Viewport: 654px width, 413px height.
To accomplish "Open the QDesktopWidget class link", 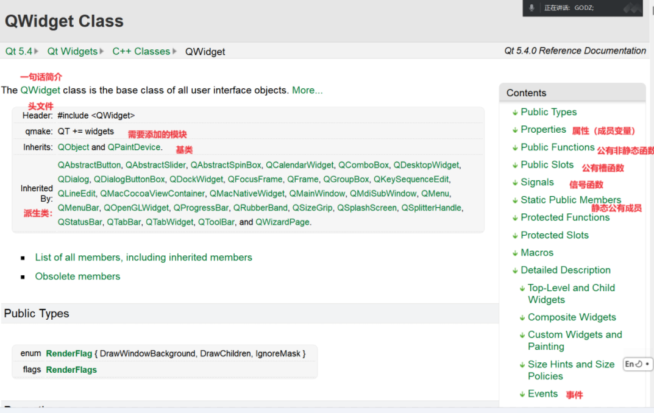I will (426, 165).
